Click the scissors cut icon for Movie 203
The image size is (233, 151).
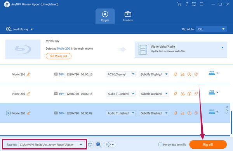pyautogui.click(x=183, y=113)
